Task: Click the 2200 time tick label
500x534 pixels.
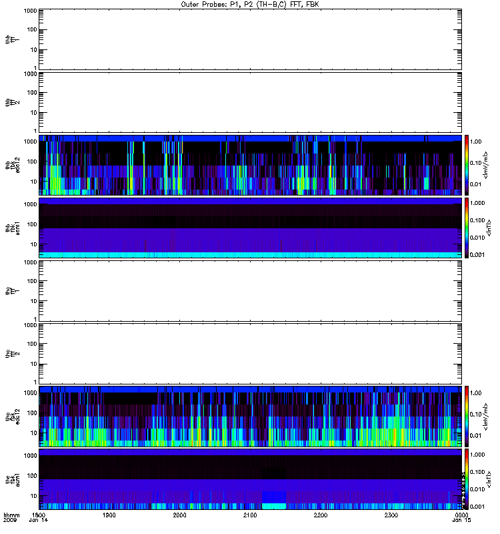Action: [x=321, y=515]
